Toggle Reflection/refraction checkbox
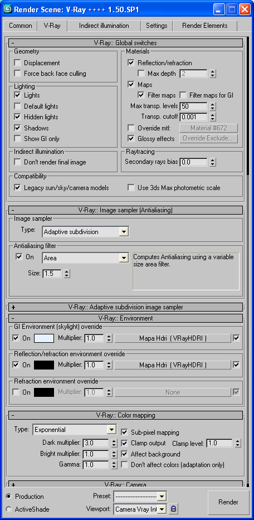Viewport: 254px width, 520px height. [131, 62]
